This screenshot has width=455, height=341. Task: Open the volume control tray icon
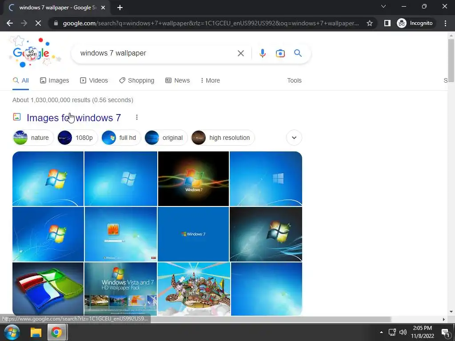point(403,332)
